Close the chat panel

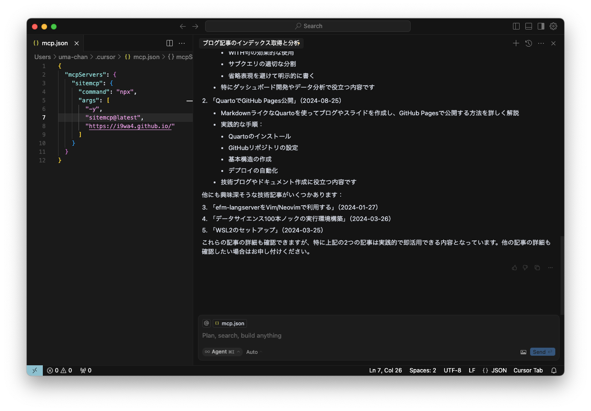point(553,43)
